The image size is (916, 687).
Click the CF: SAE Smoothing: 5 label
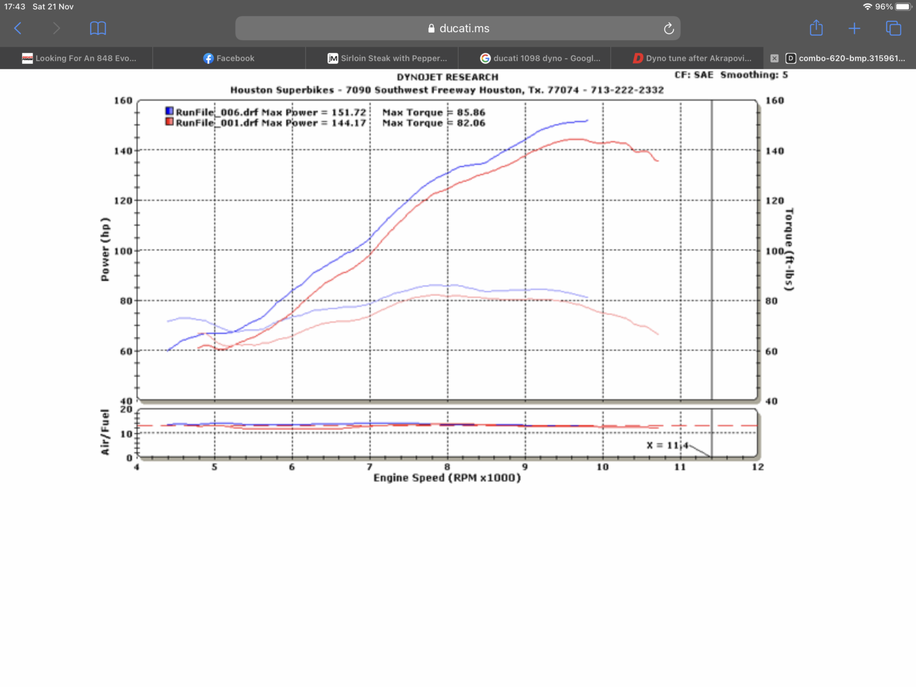coord(731,75)
